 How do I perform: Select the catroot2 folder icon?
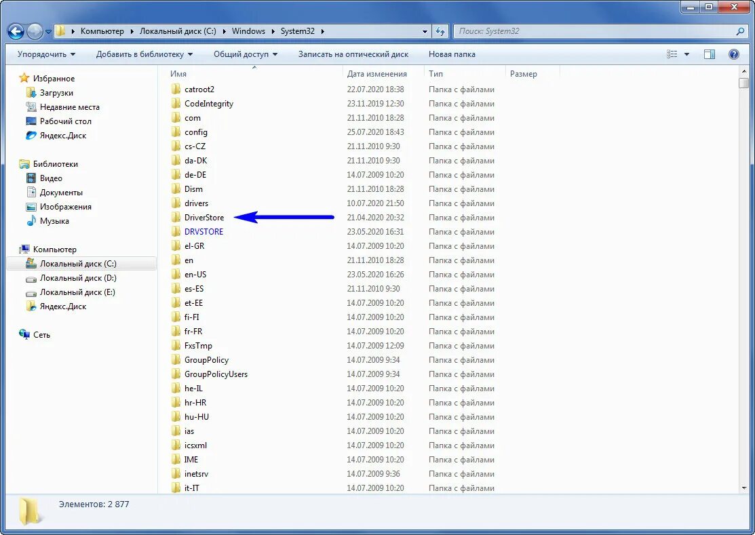pyautogui.click(x=176, y=90)
